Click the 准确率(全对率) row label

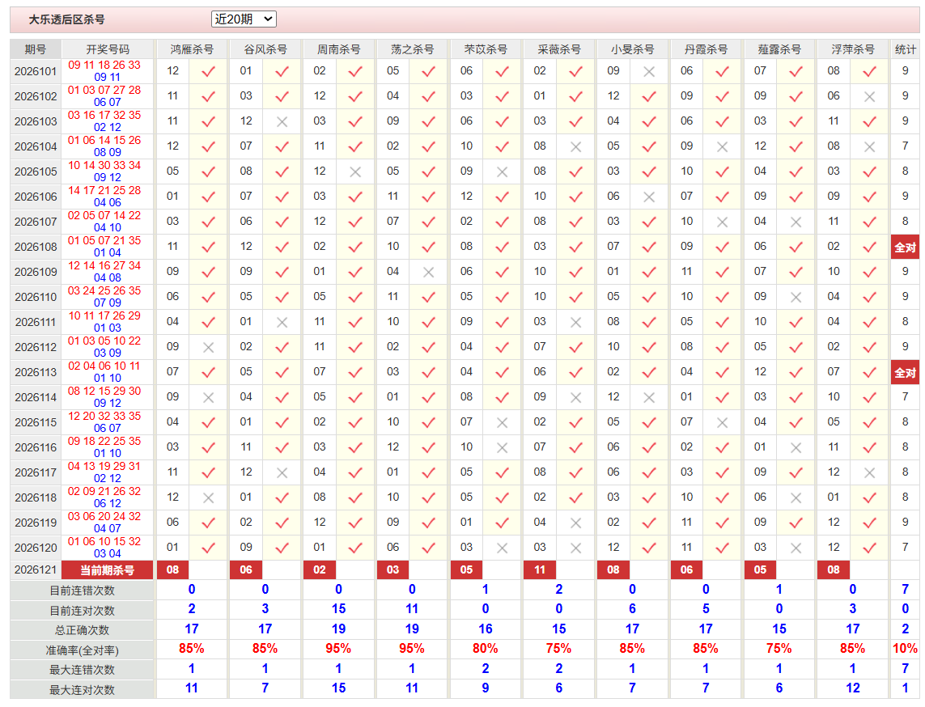coord(82,650)
